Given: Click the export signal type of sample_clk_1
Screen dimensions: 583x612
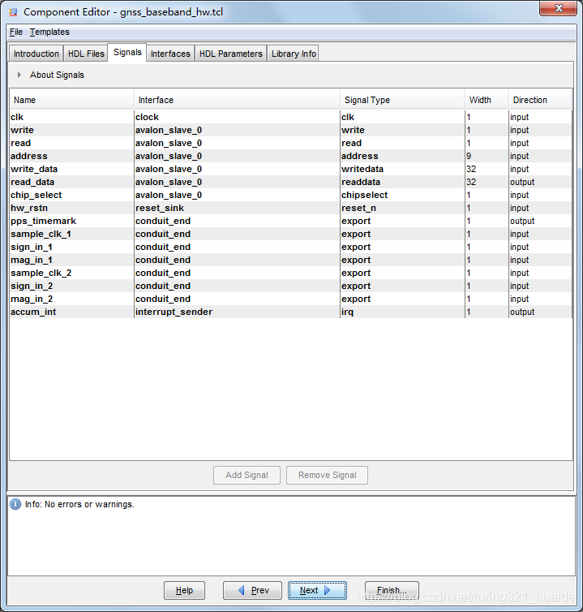Looking at the screenshot, I should point(402,234).
